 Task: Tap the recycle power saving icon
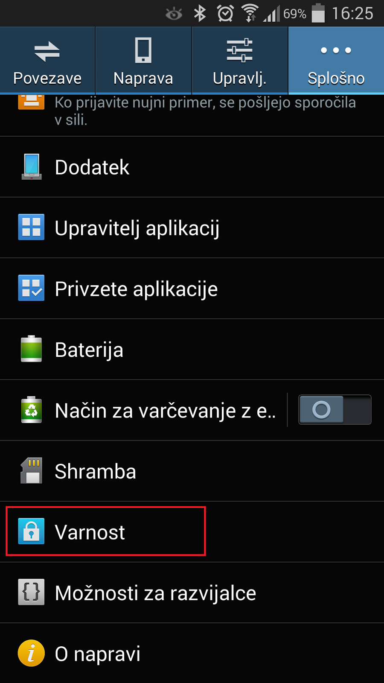(31, 410)
